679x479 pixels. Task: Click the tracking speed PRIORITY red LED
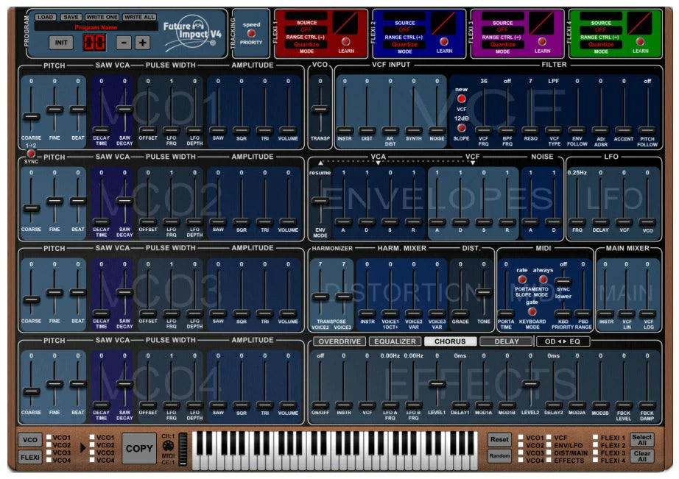click(x=250, y=33)
